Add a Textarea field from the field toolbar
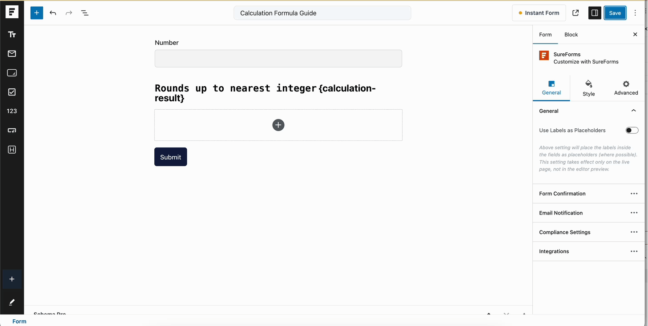 (x=12, y=72)
